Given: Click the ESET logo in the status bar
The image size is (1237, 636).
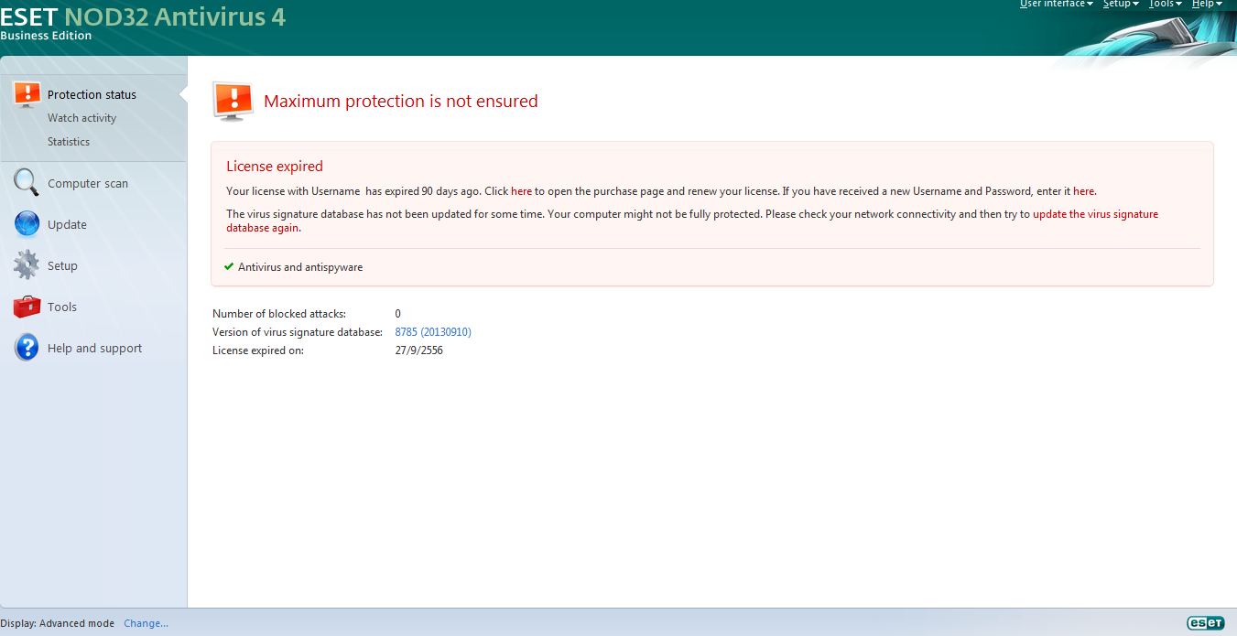Looking at the screenshot, I should tap(1205, 623).
